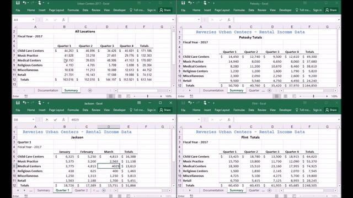The height and width of the screenshot is (198, 353).
Task: Click Sign in in Jackson window
Action: pyautogui.click(x=151, y=110)
